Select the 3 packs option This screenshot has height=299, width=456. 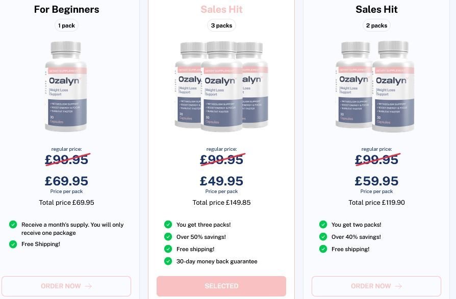(x=221, y=25)
